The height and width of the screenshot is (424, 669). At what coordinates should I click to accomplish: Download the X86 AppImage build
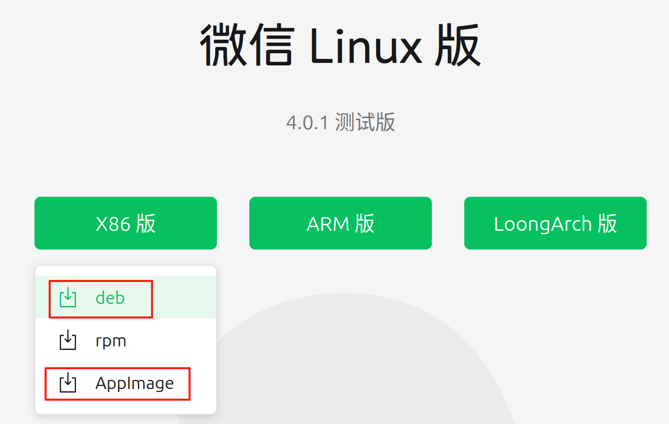point(134,383)
